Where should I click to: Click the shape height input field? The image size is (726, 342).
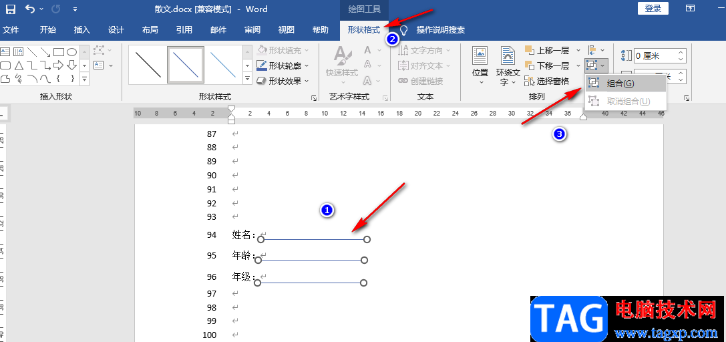(655, 56)
